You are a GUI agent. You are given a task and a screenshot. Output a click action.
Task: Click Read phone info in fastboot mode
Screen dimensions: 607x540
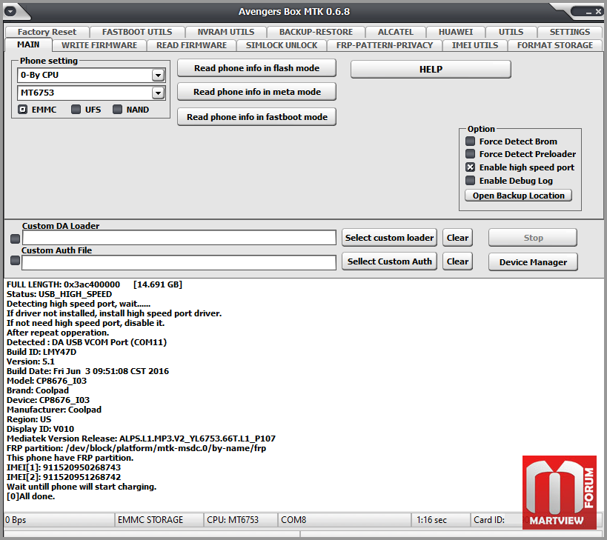click(256, 117)
